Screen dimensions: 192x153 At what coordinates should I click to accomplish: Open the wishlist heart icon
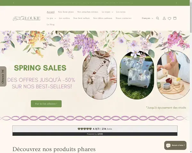point(170,18)
